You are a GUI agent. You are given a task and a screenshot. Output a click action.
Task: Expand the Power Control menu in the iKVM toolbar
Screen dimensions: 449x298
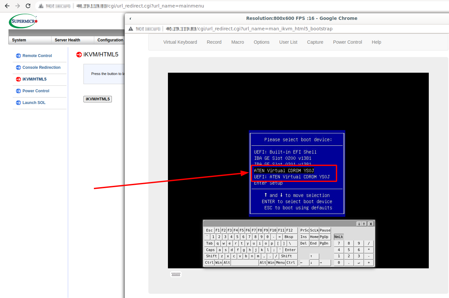tap(347, 42)
